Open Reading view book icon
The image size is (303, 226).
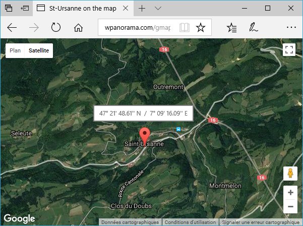[x=185, y=27]
